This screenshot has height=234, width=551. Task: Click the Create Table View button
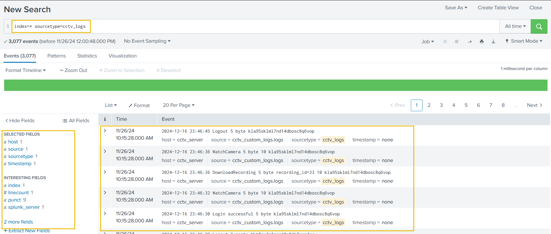pyautogui.click(x=498, y=8)
